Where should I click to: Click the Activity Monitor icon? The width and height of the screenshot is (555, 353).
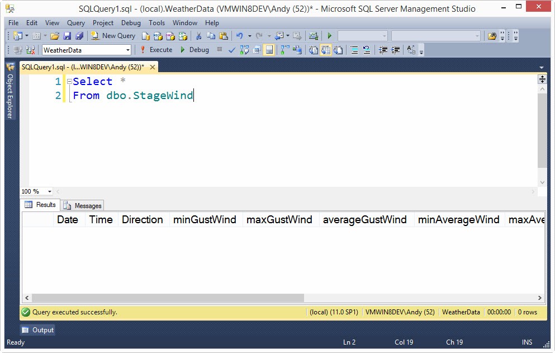tap(314, 36)
